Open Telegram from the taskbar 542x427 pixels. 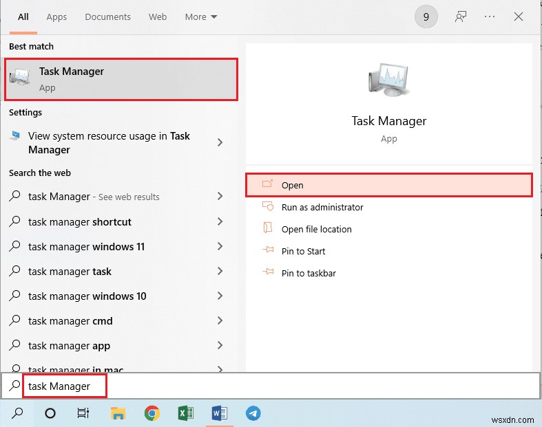pos(253,413)
